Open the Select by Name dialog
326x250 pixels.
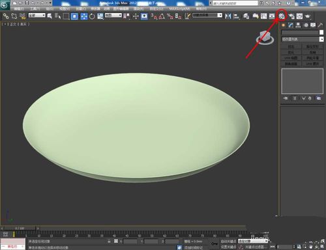click(57, 16)
